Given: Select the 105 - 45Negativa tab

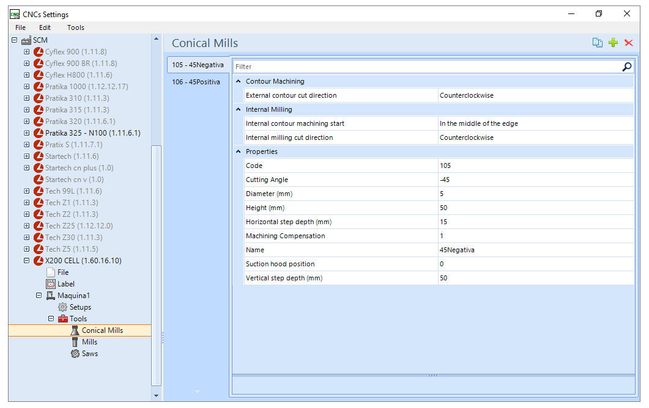Looking at the screenshot, I should (x=198, y=65).
